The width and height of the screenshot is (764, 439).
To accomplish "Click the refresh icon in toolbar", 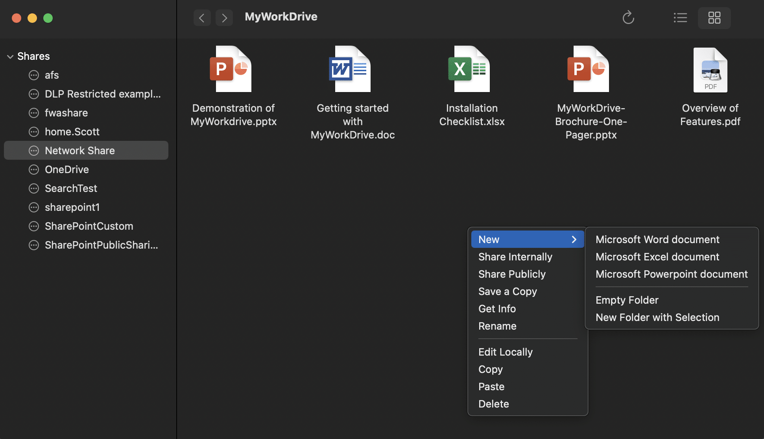I will tap(628, 18).
